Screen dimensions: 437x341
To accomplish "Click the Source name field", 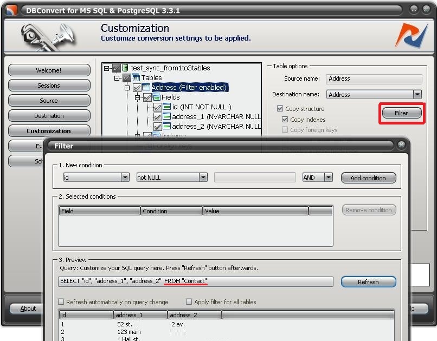I will point(374,79).
